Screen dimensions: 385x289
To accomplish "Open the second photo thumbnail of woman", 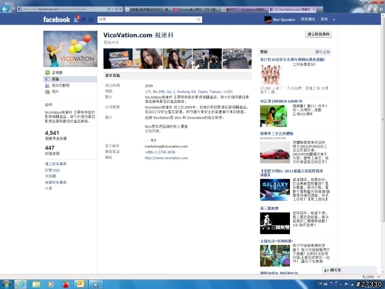I will [x=147, y=58].
